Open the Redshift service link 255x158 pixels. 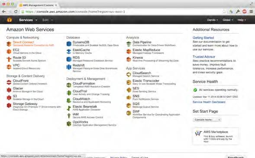[78, 65]
